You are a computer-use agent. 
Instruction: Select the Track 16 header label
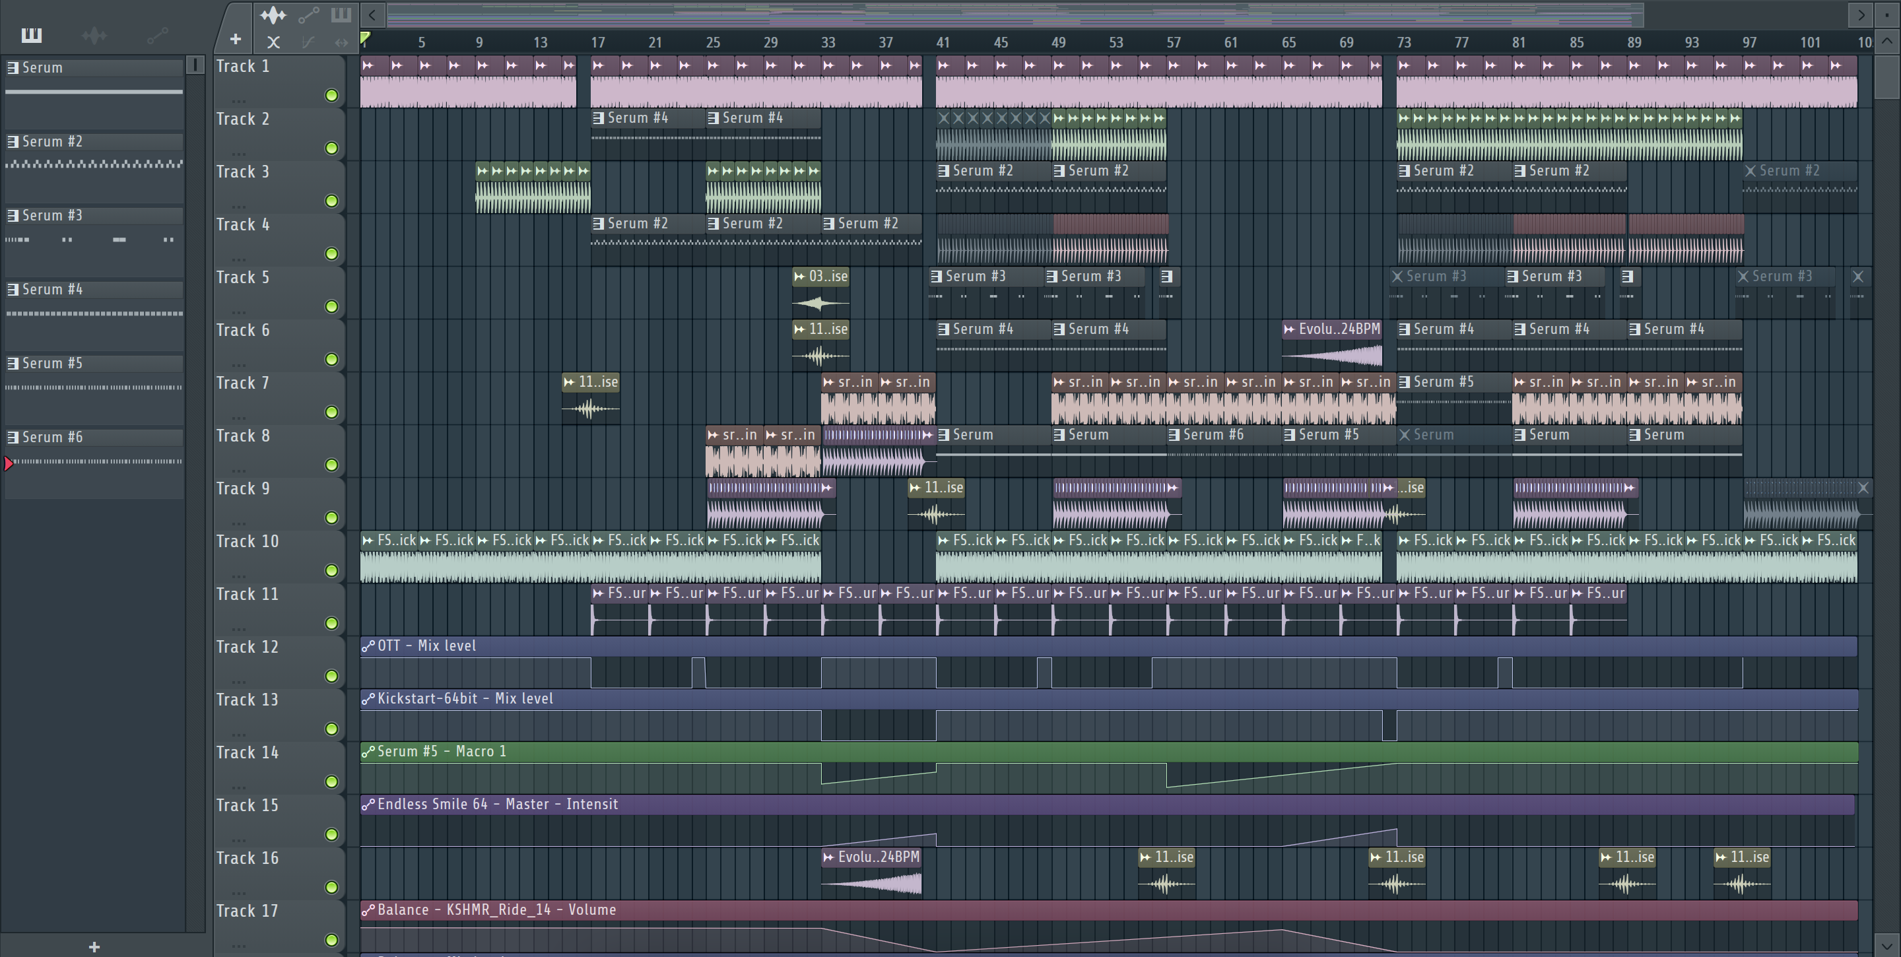coord(248,858)
